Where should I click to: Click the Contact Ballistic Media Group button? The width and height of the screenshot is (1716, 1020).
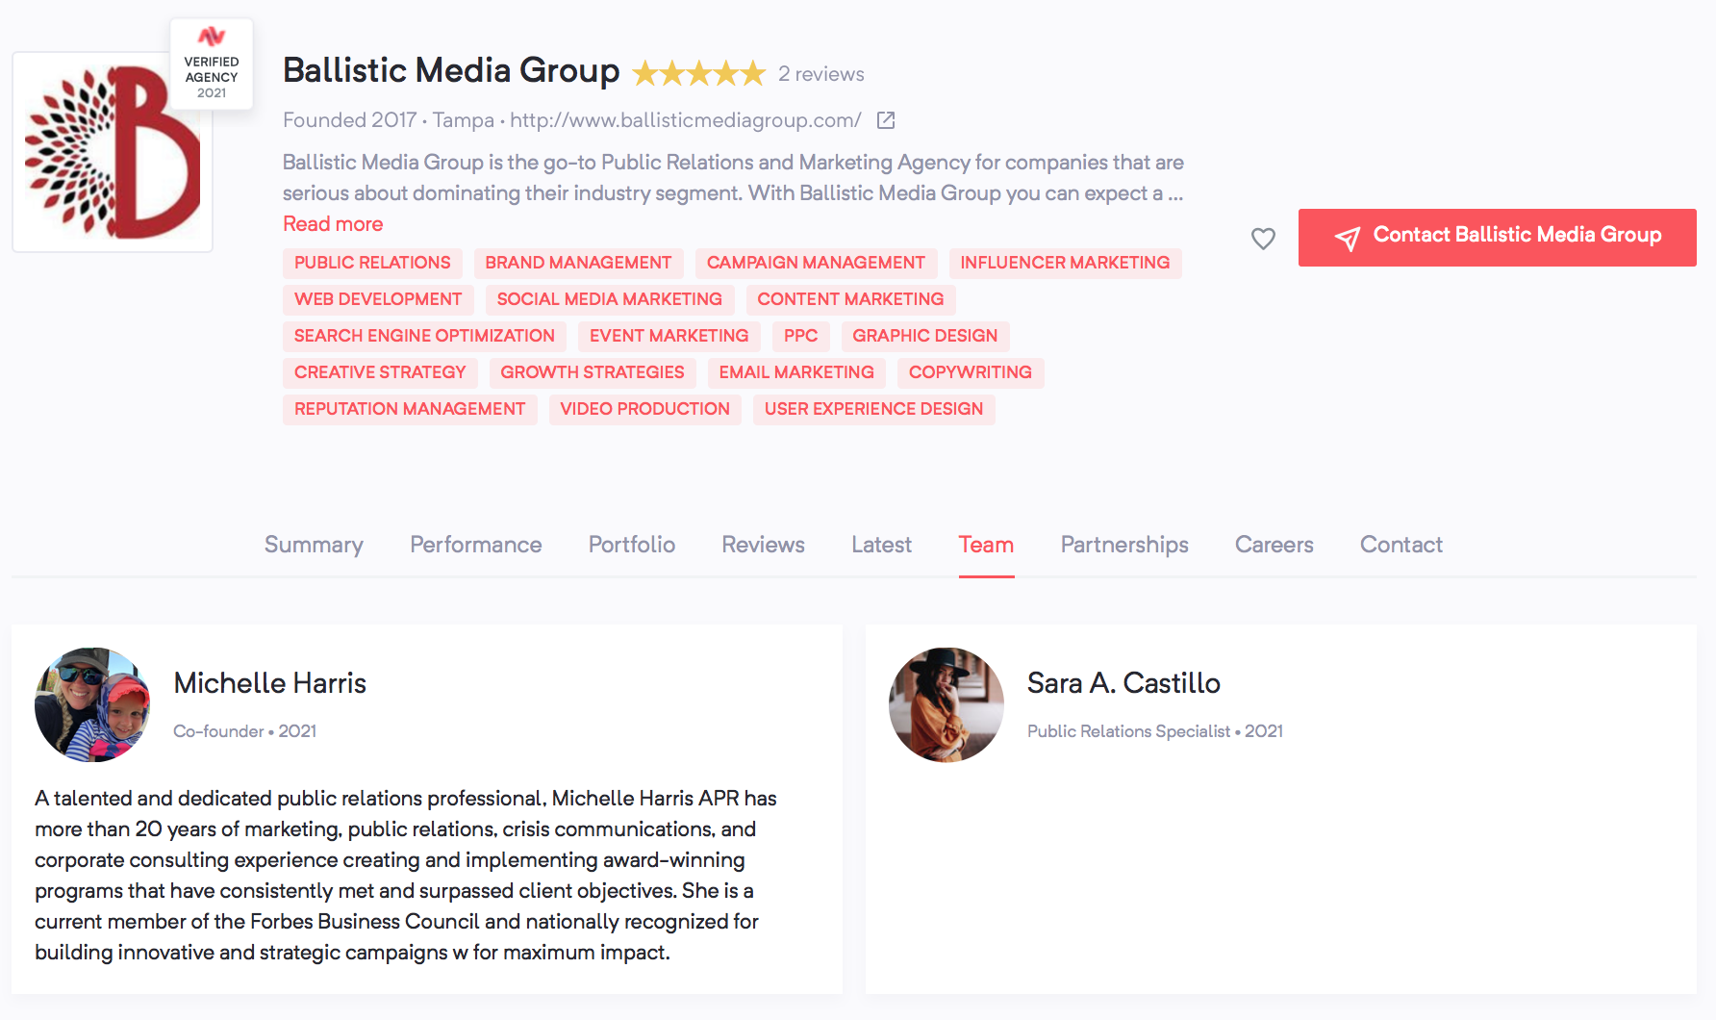pos(1498,238)
